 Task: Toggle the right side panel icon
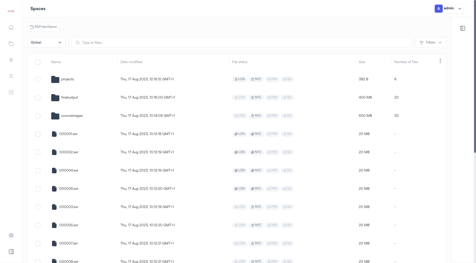(463, 28)
